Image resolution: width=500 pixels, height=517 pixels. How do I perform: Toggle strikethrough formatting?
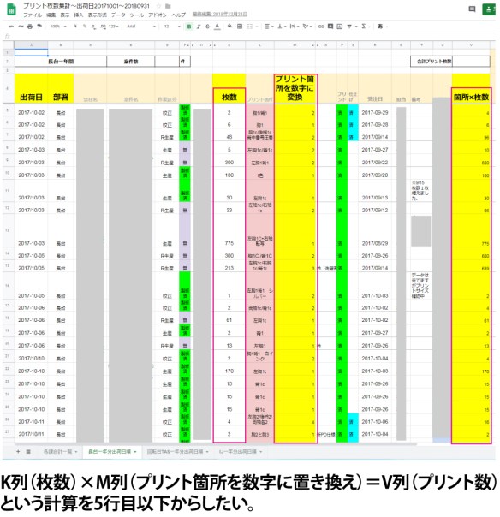[207, 27]
